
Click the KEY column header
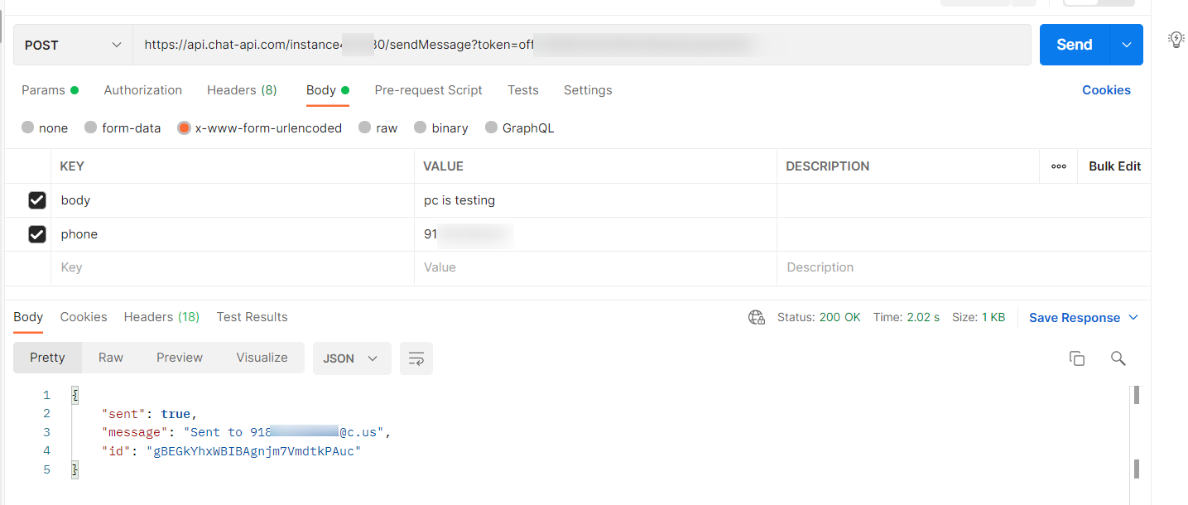coord(72,166)
